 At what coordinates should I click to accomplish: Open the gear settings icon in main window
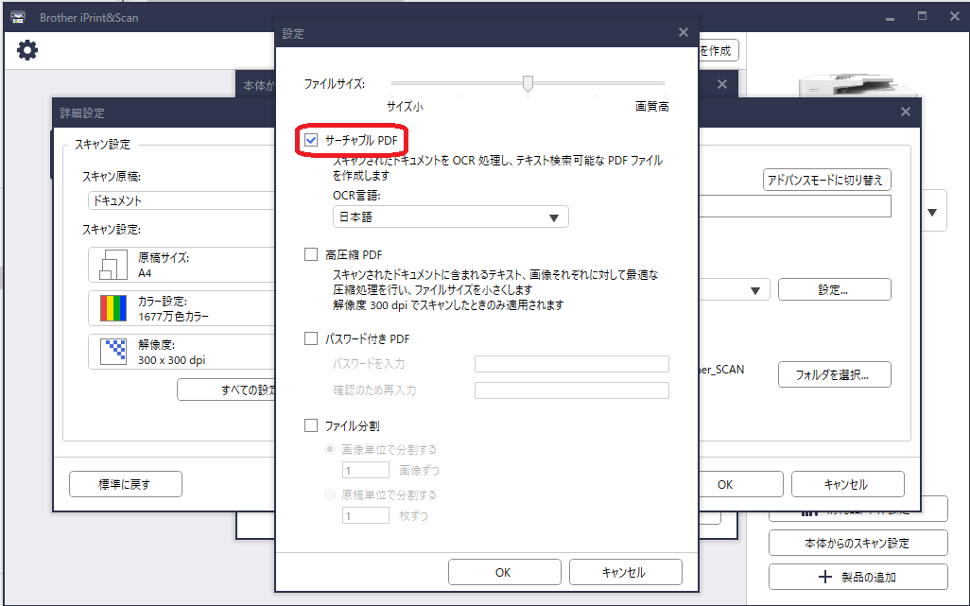coord(27,50)
